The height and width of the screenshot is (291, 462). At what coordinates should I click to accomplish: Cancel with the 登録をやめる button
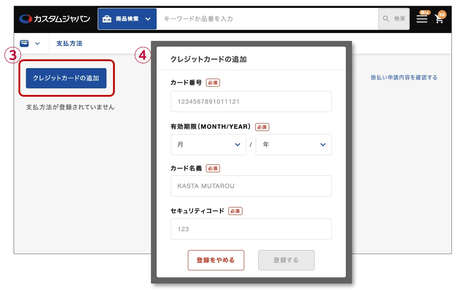click(x=216, y=260)
